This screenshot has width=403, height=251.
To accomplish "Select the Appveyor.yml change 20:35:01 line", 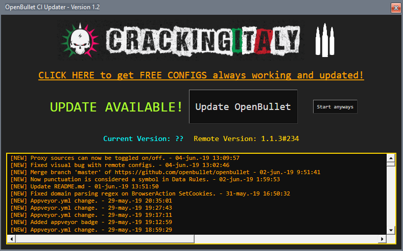I will [91, 201].
